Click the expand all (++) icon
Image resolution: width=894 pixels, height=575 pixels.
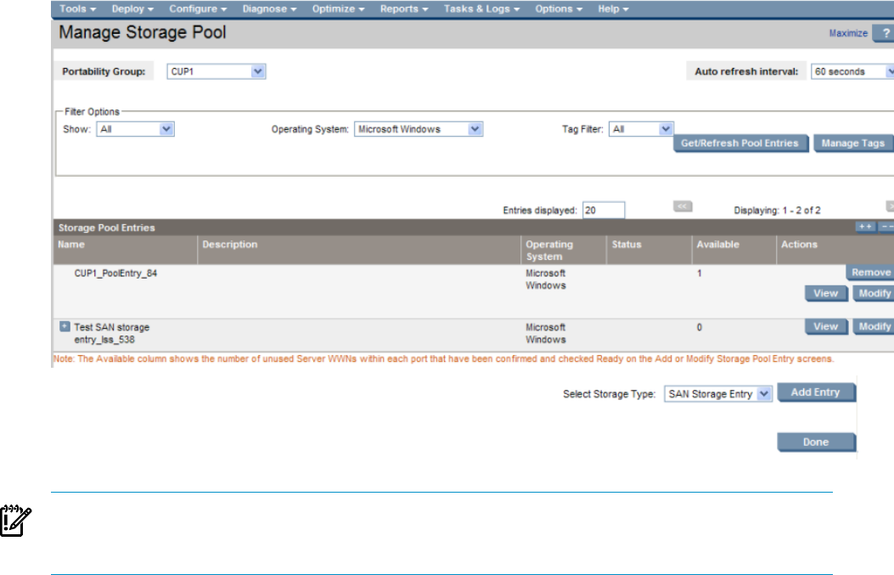[865, 228]
